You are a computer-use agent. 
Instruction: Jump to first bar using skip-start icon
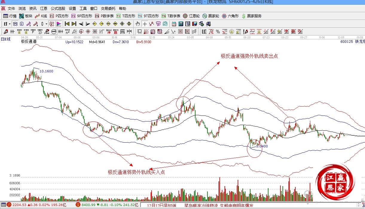(67, 24)
